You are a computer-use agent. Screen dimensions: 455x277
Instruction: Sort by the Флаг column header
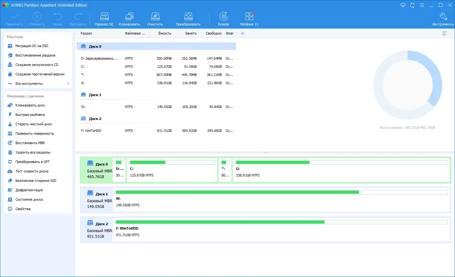point(230,33)
